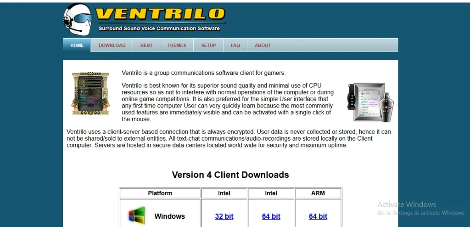This screenshot has height=227, width=470.
Task: Click the 'Windows' platform label in table
Action: click(x=170, y=216)
